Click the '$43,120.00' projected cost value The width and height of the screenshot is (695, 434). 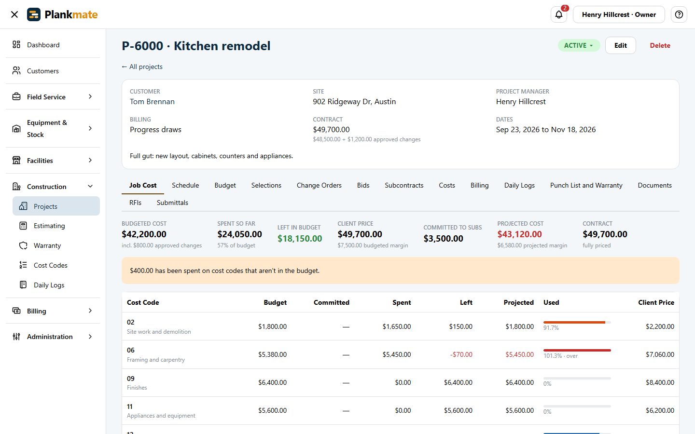pos(519,234)
